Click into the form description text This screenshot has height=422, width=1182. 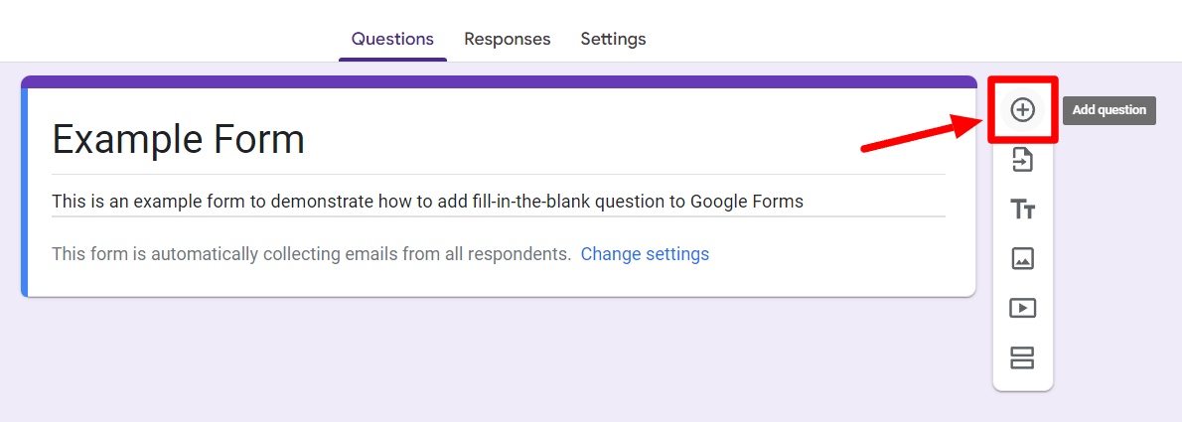[427, 202]
